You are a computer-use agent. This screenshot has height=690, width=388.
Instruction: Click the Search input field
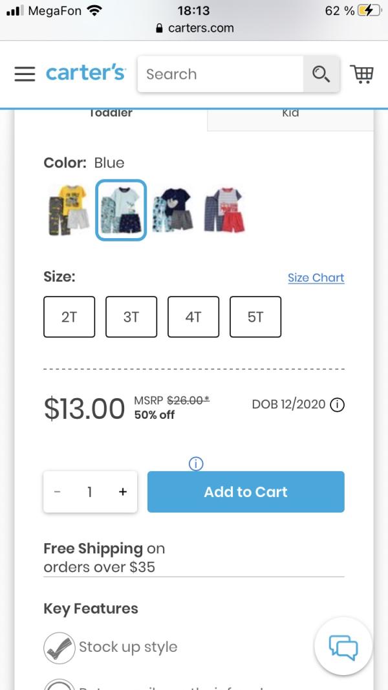220,74
